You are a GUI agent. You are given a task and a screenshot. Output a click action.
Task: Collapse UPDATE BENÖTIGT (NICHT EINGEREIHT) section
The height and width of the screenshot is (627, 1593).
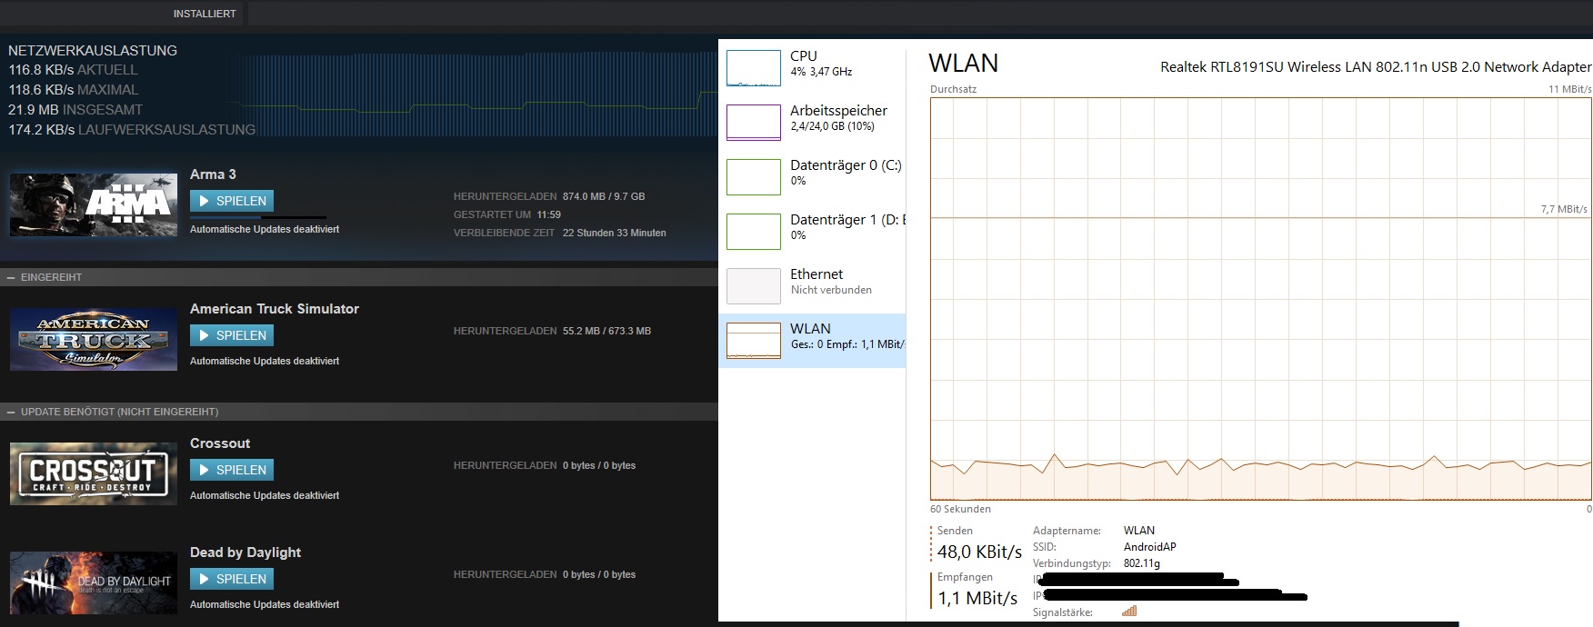tap(11, 412)
